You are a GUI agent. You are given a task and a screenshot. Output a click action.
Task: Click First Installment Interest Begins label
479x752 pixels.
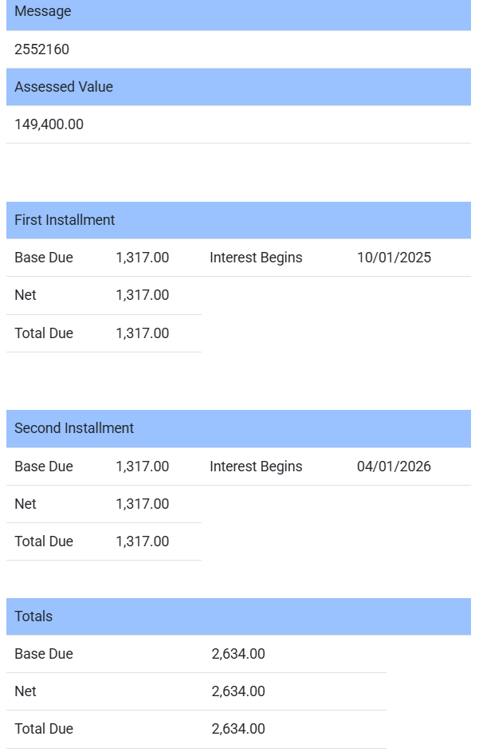pyautogui.click(x=256, y=258)
